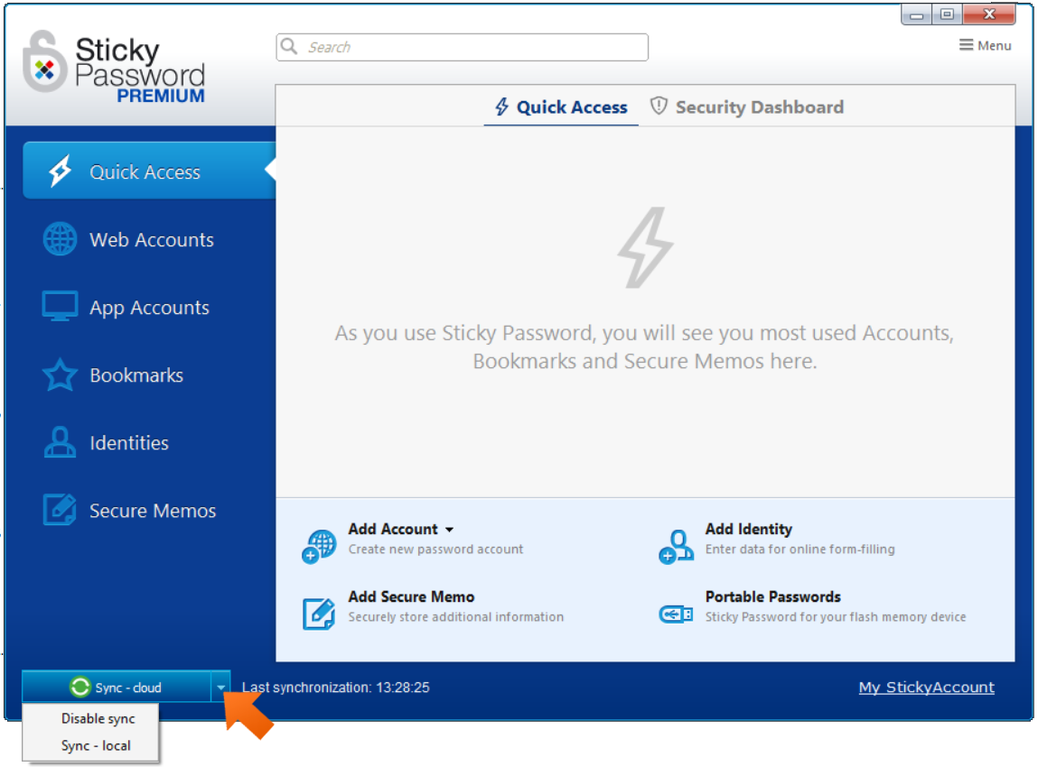Click the Portable Passwords USB icon
This screenshot has width=1038, height=767.
tap(676, 615)
